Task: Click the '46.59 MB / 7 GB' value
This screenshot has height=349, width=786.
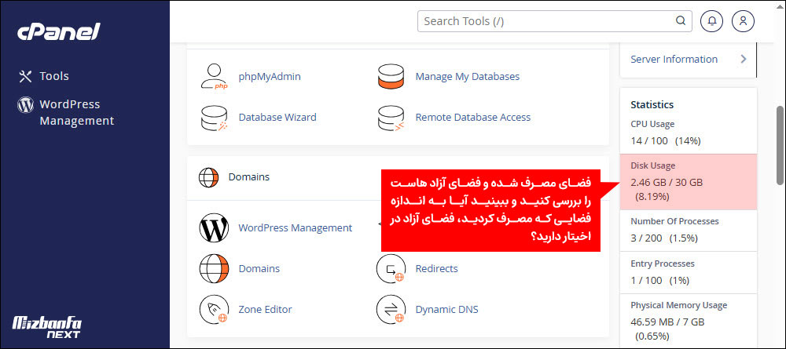Action: [x=667, y=322]
